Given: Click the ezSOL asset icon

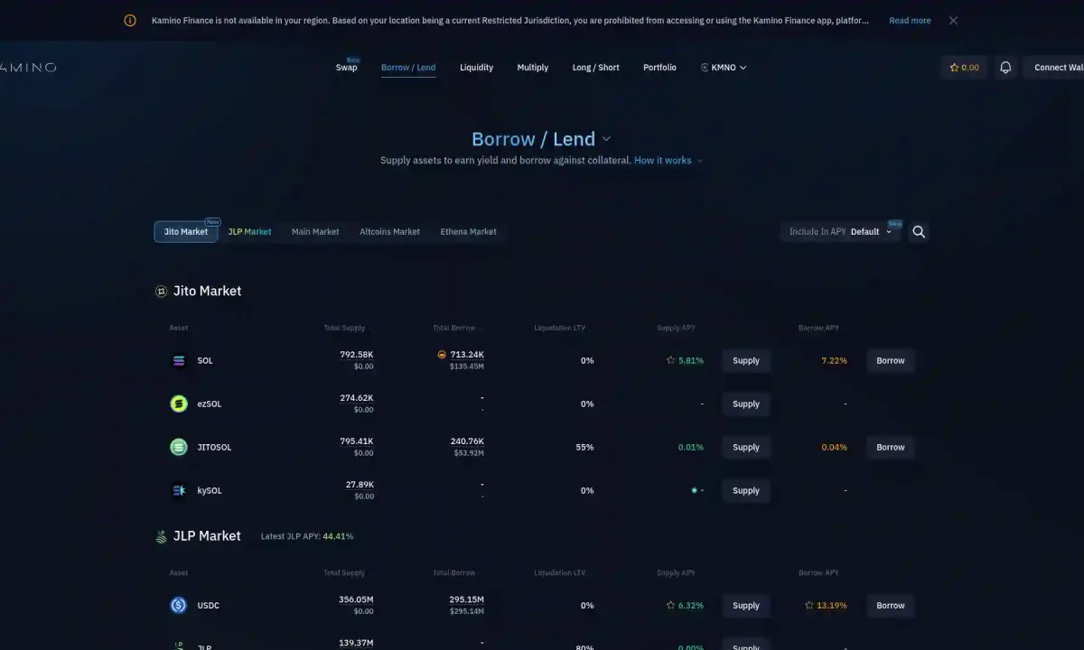Looking at the screenshot, I should [x=179, y=404].
